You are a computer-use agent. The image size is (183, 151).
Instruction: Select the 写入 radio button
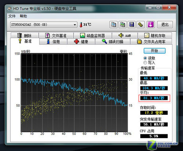145,63
